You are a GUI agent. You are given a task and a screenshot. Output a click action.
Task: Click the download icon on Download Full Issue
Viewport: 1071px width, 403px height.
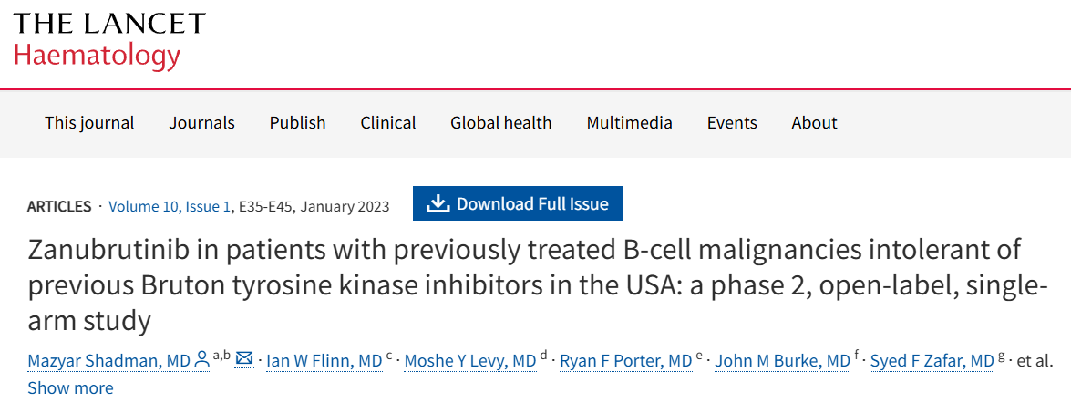coord(438,203)
